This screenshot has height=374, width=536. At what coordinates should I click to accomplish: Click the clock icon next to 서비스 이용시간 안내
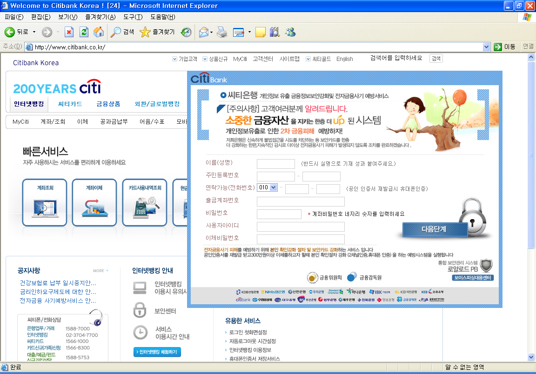pyautogui.click(x=140, y=332)
